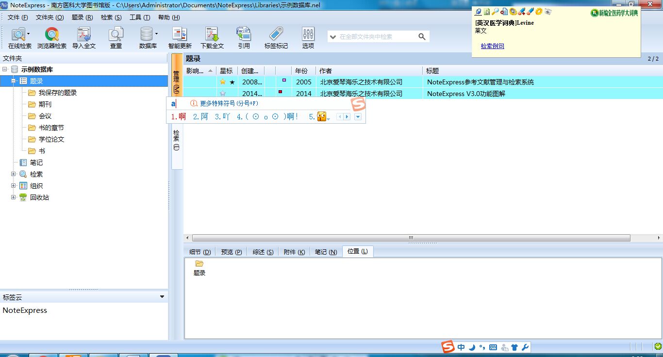The image size is (663, 357).
Task: Switch to the 预览 (P) tab
Action: tap(232, 252)
